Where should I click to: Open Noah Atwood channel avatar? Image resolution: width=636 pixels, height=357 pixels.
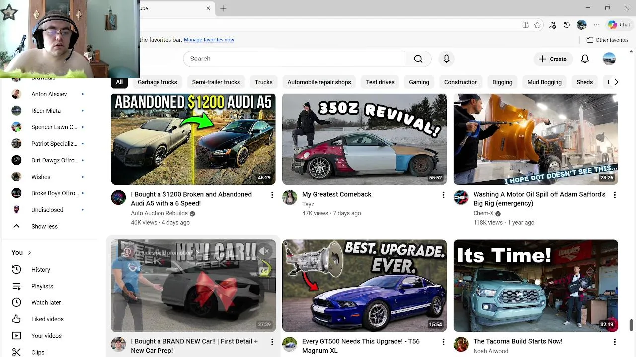click(461, 344)
